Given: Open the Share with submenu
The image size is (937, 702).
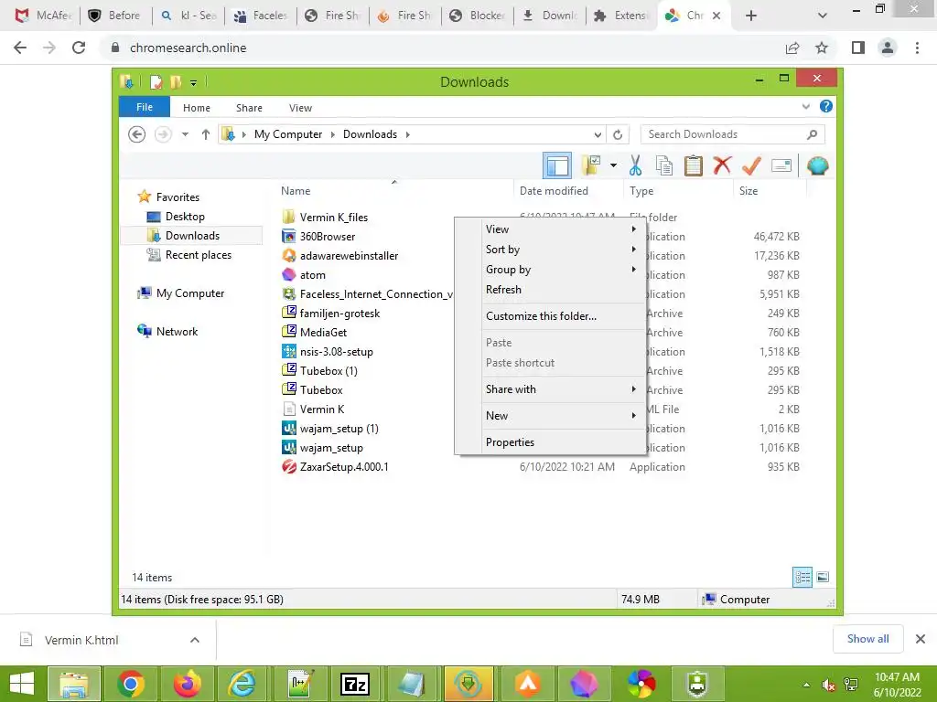Looking at the screenshot, I should click(561, 389).
